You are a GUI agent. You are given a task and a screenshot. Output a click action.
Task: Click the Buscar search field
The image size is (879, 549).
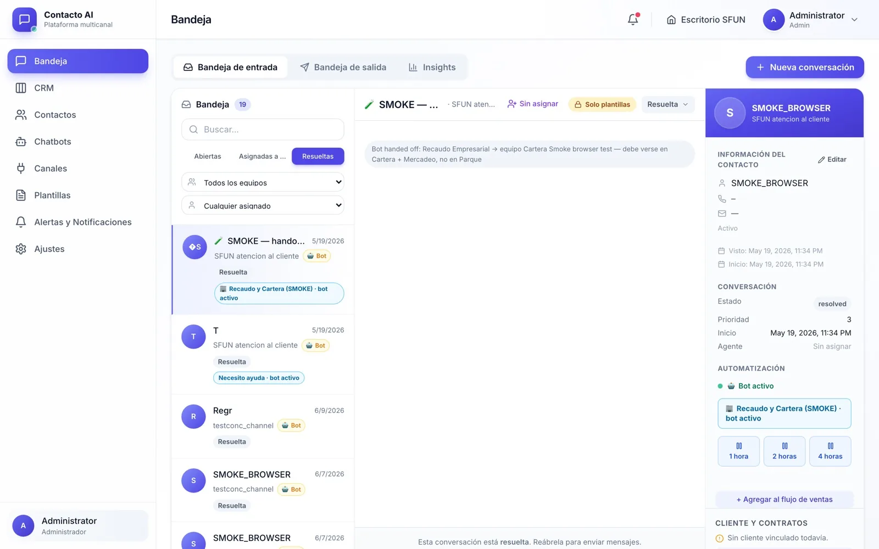pyautogui.click(x=263, y=130)
